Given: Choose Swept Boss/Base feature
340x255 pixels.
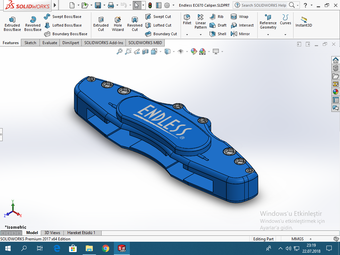Looking at the screenshot, I should click(62, 17).
